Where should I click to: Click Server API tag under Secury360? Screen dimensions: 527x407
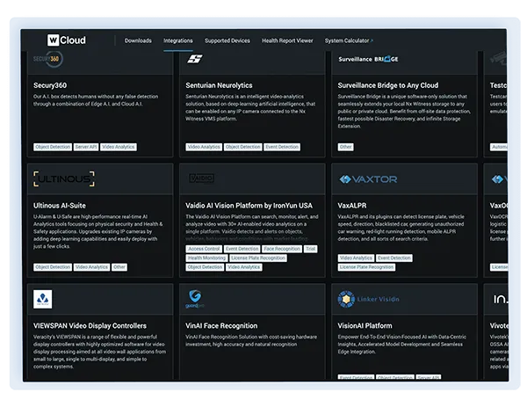[86, 147]
